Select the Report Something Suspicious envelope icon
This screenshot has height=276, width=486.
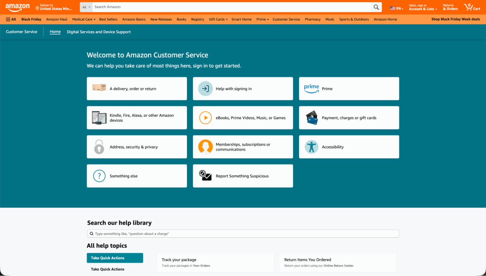point(205,176)
